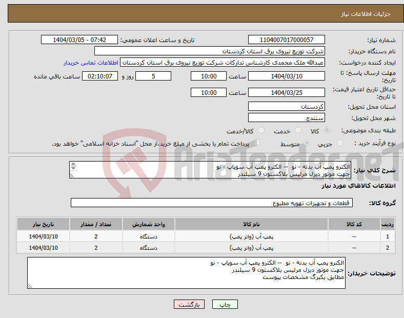
Task: Click the ردیف column header
Action: (388, 224)
